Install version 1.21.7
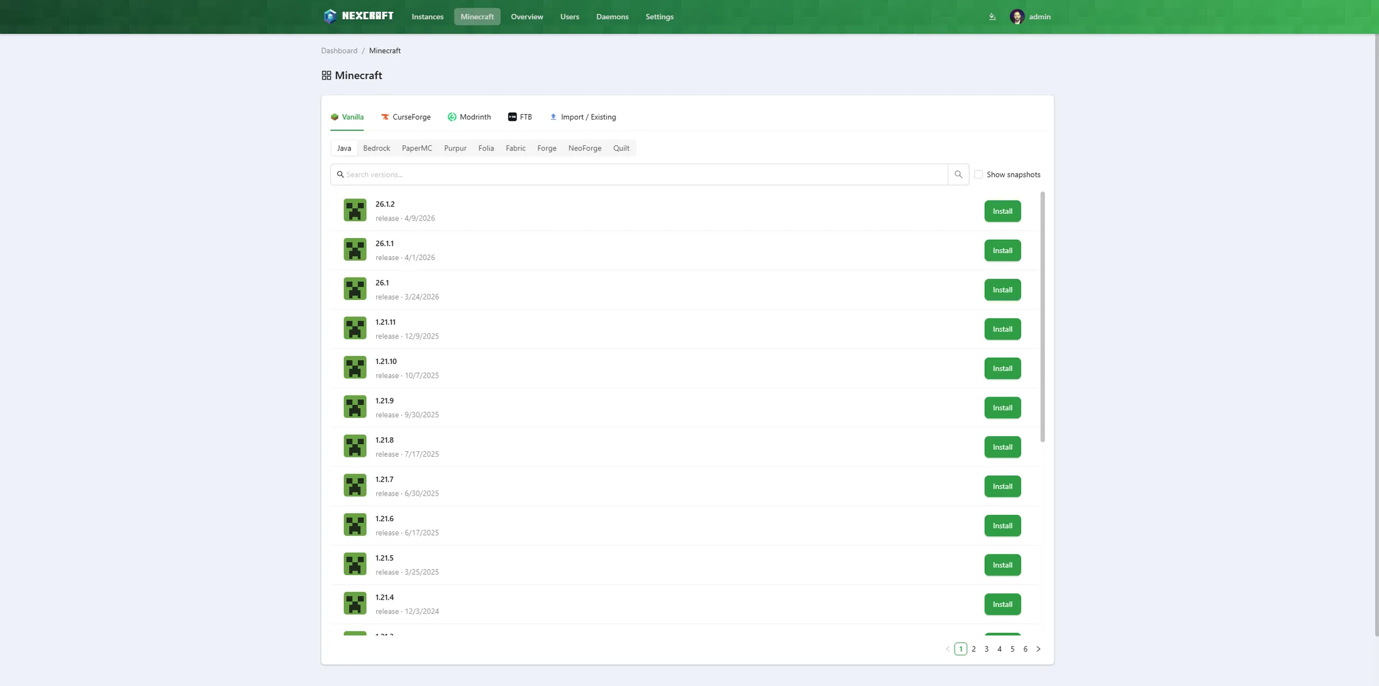The width and height of the screenshot is (1379, 686). click(1002, 486)
